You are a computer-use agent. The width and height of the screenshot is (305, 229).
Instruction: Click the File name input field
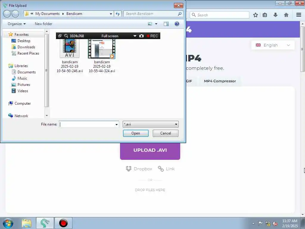pos(87,124)
